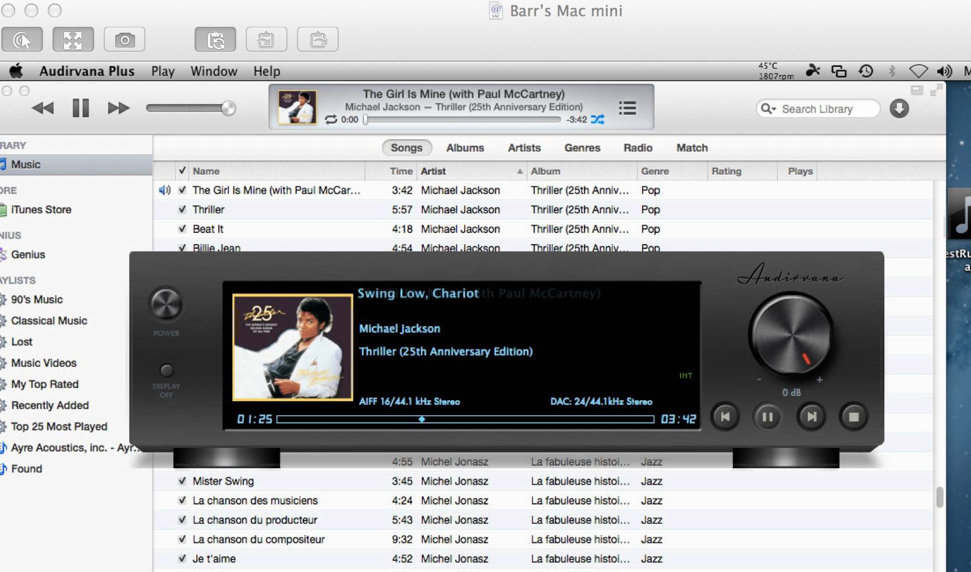Uncheck the Beat It song checkbox
Screen dimensions: 971x572
pyautogui.click(x=182, y=229)
